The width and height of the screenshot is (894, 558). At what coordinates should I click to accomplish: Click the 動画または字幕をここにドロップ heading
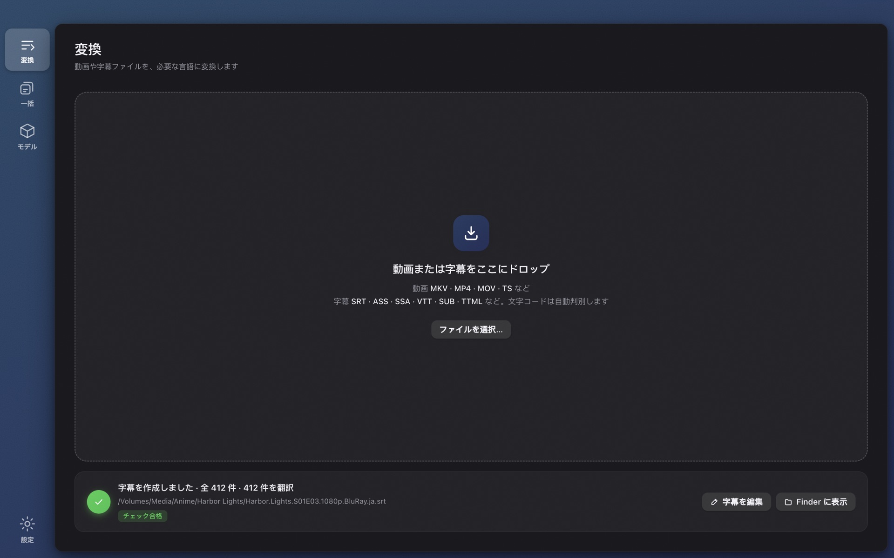click(x=471, y=269)
